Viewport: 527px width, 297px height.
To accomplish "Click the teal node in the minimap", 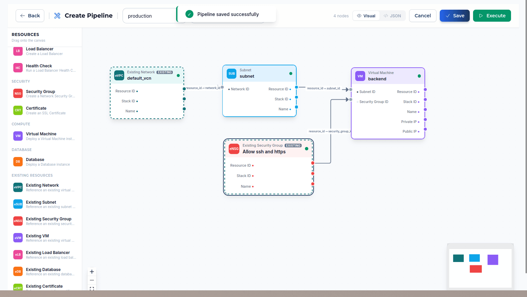I will 458,258.
